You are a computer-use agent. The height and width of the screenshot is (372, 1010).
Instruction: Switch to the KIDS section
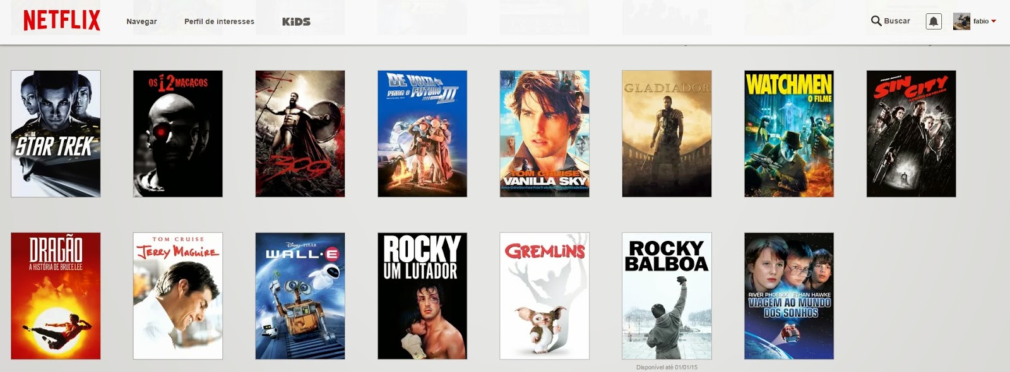(x=296, y=21)
